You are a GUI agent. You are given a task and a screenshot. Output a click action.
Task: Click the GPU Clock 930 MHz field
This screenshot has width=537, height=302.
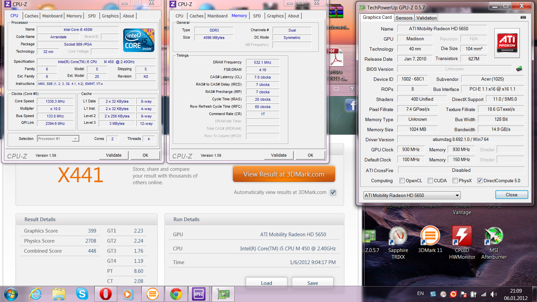tap(411, 149)
